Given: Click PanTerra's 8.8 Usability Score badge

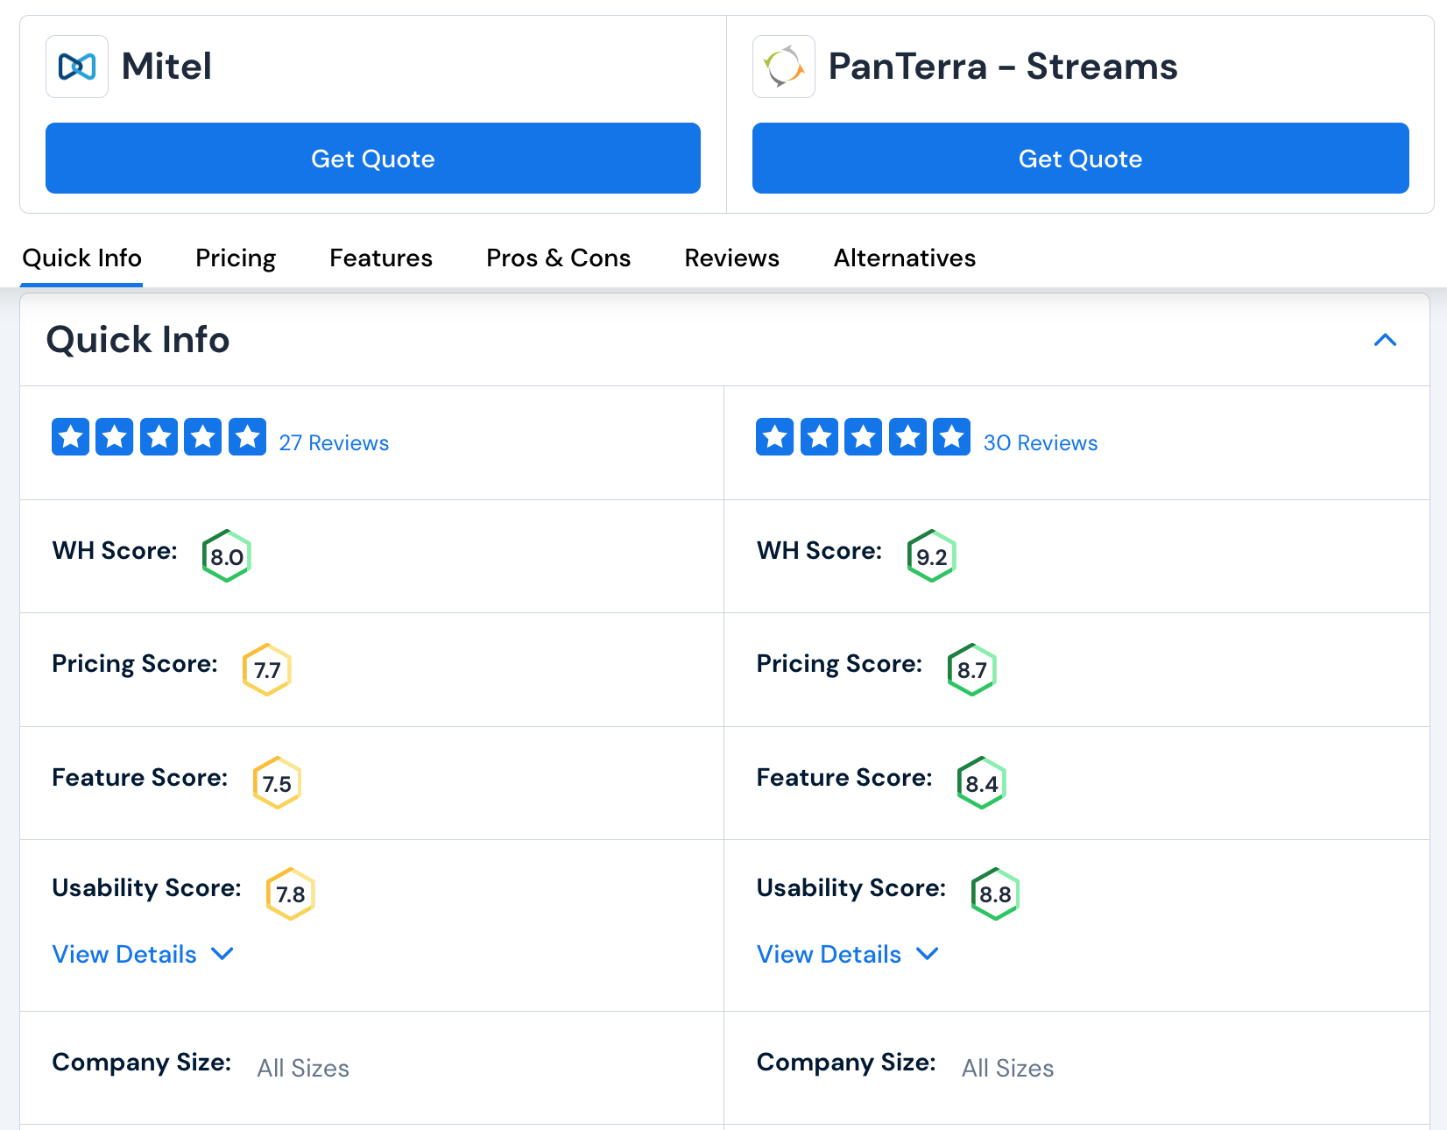Looking at the screenshot, I should click(995, 894).
